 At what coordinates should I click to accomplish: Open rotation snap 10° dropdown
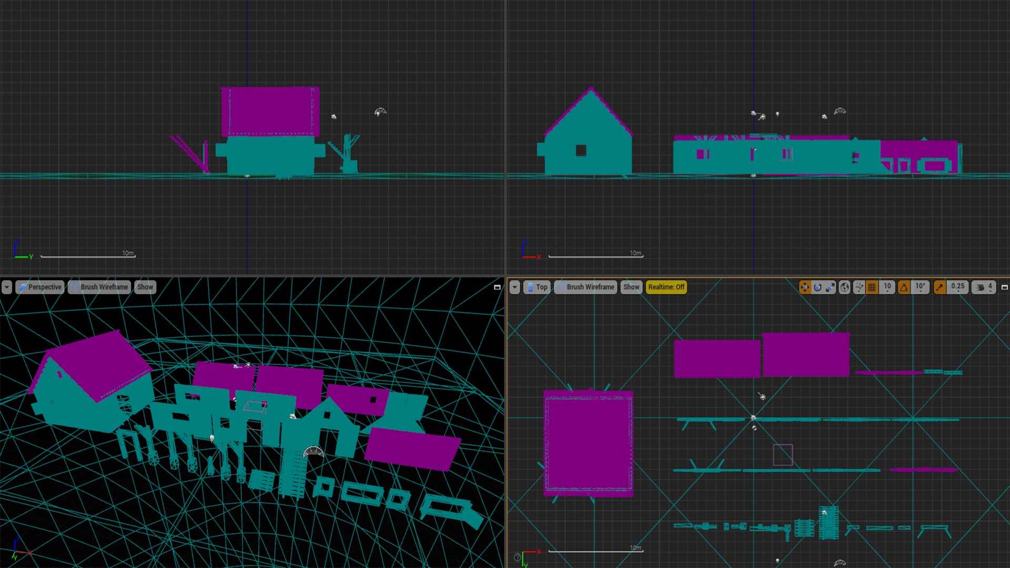click(x=920, y=287)
